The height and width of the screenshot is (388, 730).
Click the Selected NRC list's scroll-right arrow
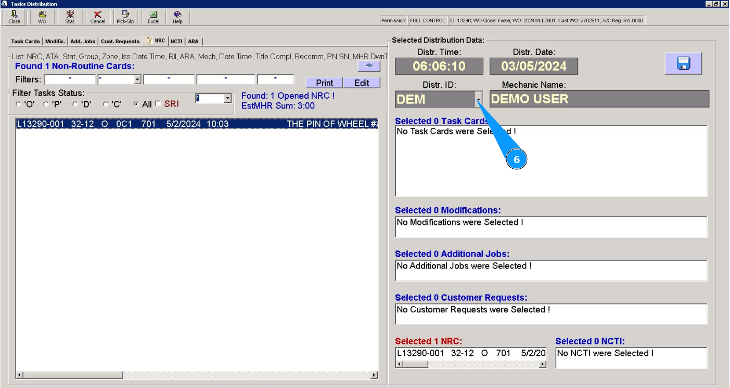pos(543,364)
